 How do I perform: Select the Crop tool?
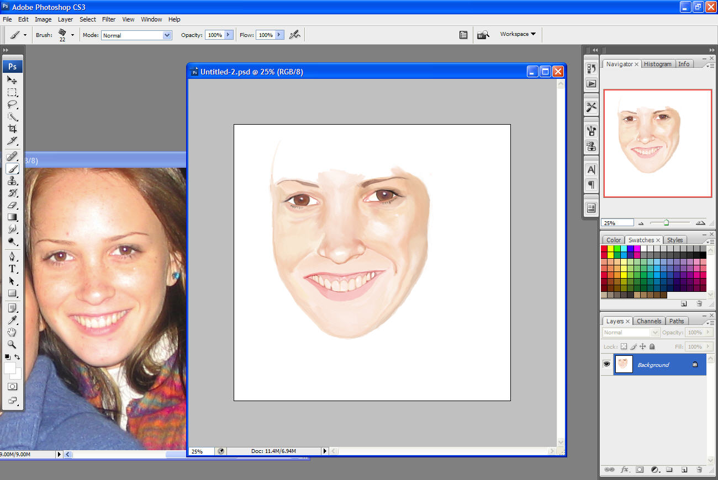12,129
